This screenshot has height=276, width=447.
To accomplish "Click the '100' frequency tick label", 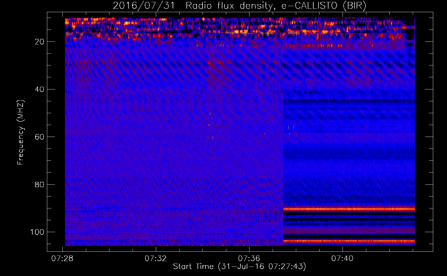I will 37,232.
